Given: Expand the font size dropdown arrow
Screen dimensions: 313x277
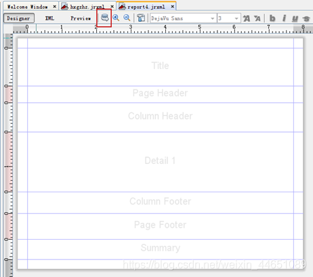Looking at the screenshot, I should click(x=236, y=18).
